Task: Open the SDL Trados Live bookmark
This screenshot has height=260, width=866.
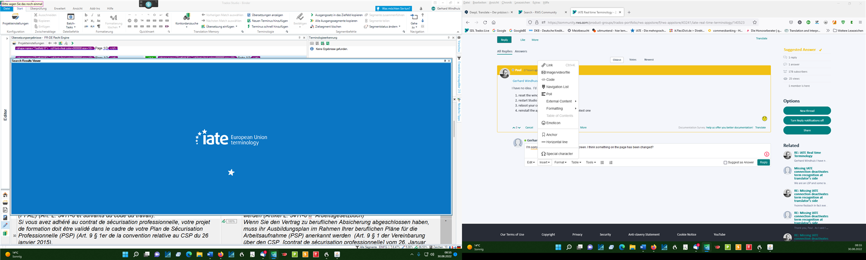Action: click(477, 30)
